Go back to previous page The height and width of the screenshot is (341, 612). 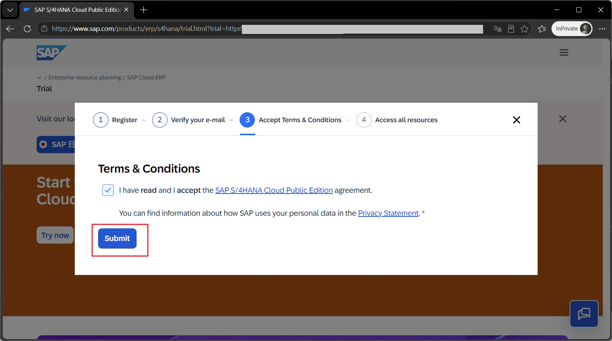tap(10, 29)
